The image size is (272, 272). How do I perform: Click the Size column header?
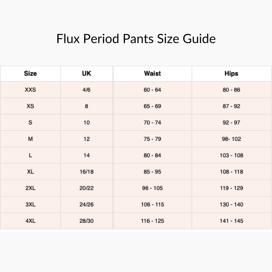[x=30, y=74]
